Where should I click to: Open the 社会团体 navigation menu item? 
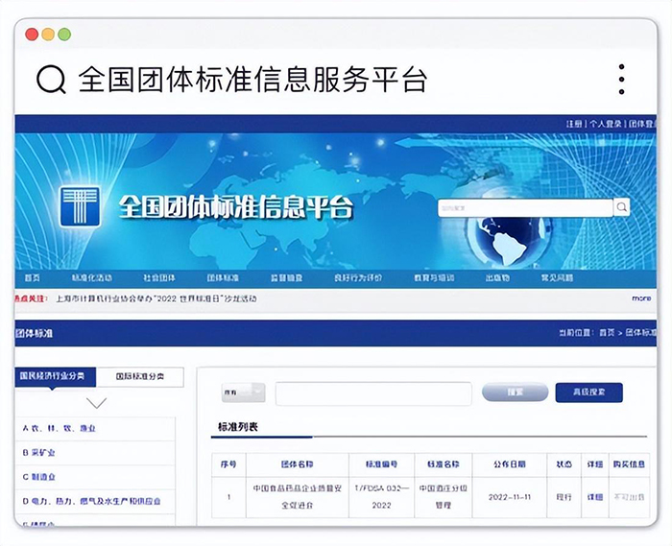pos(159,278)
